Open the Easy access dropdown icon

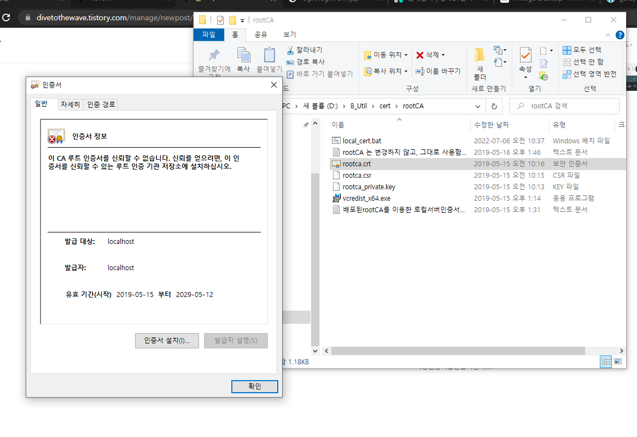click(x=500, y=62)
